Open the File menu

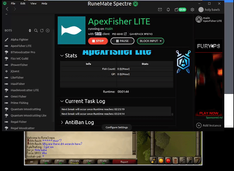[13, 4]
